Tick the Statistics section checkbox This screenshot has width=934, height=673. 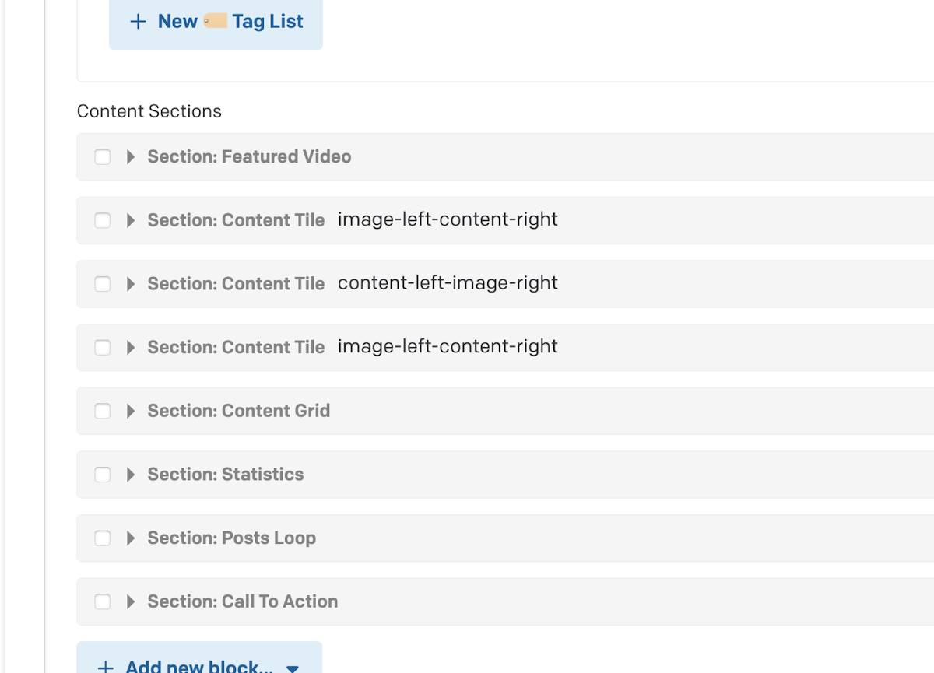coord(103,475)
